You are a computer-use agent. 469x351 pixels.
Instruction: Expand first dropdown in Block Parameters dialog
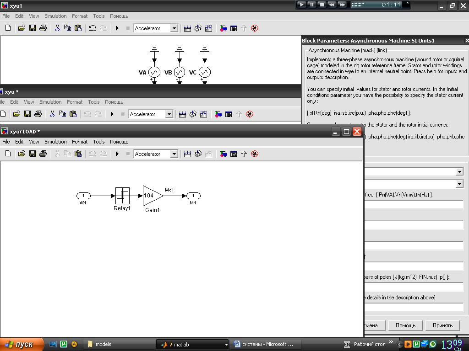tap(459, 172)
